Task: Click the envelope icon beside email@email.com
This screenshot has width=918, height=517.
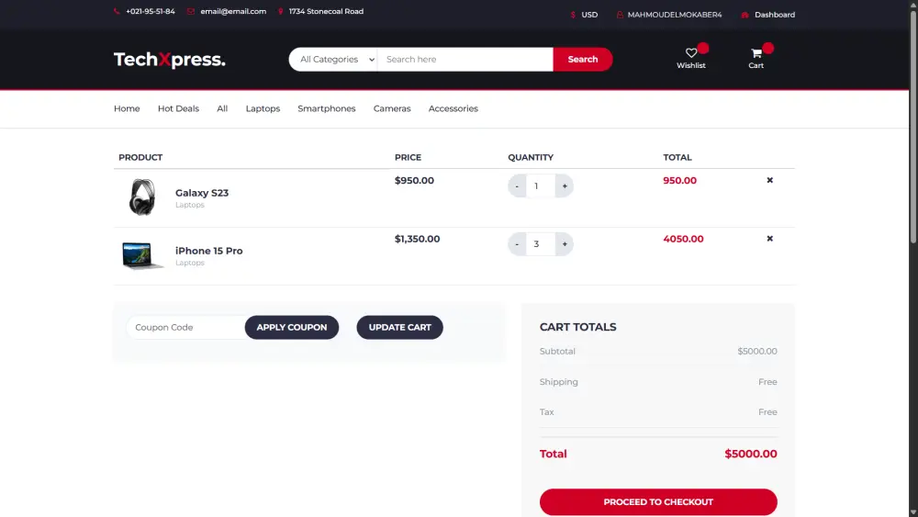Action: [x=191, y=11]
